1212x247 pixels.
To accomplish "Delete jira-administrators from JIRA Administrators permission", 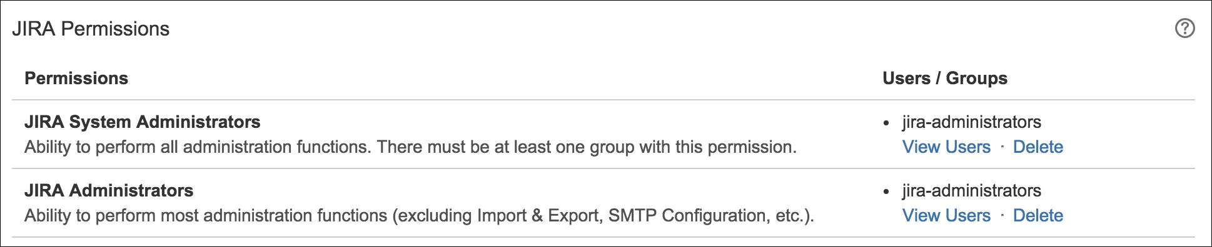I will [x=1038, y=216].
